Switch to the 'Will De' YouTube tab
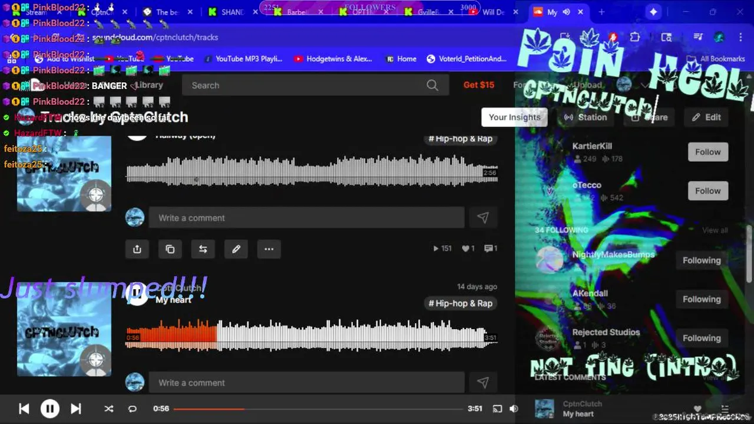The height and width of the screenshot is (424, 754). pos(492,12)
